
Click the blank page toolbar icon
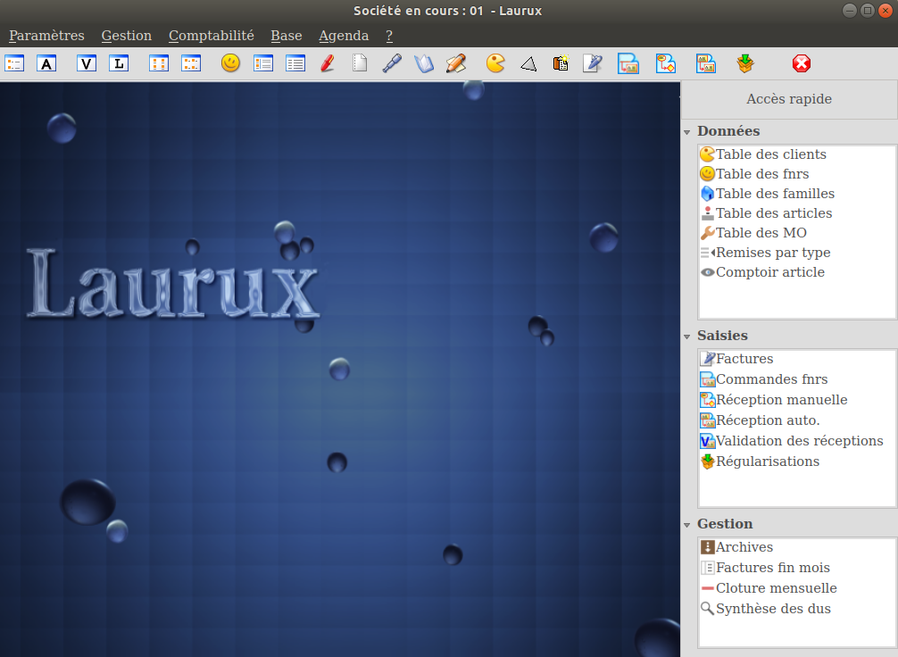[x=360, y=63]
